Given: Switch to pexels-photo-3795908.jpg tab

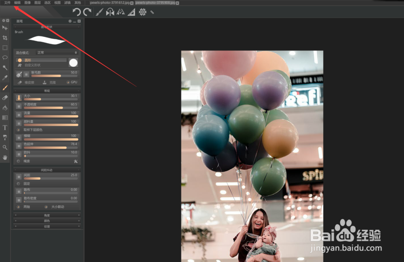Looking at the screenshot, I should (155, 3).
